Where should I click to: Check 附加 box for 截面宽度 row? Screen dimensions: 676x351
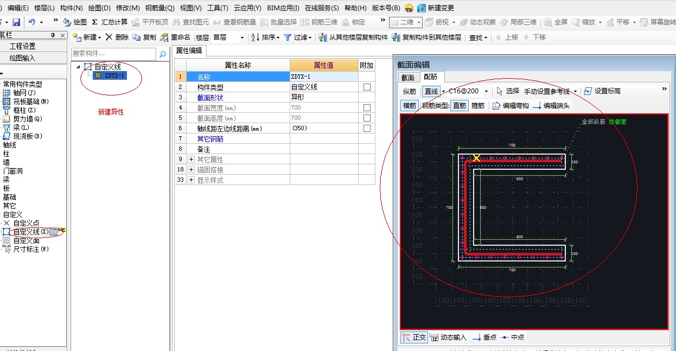tap(367, 107)
